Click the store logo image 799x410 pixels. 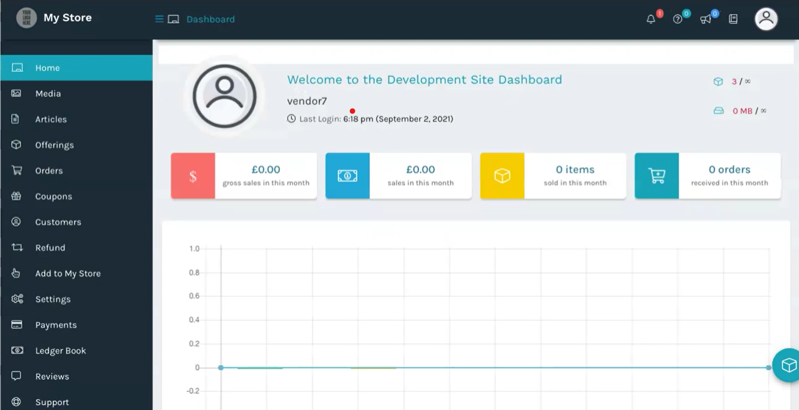[x=26, y=18]
